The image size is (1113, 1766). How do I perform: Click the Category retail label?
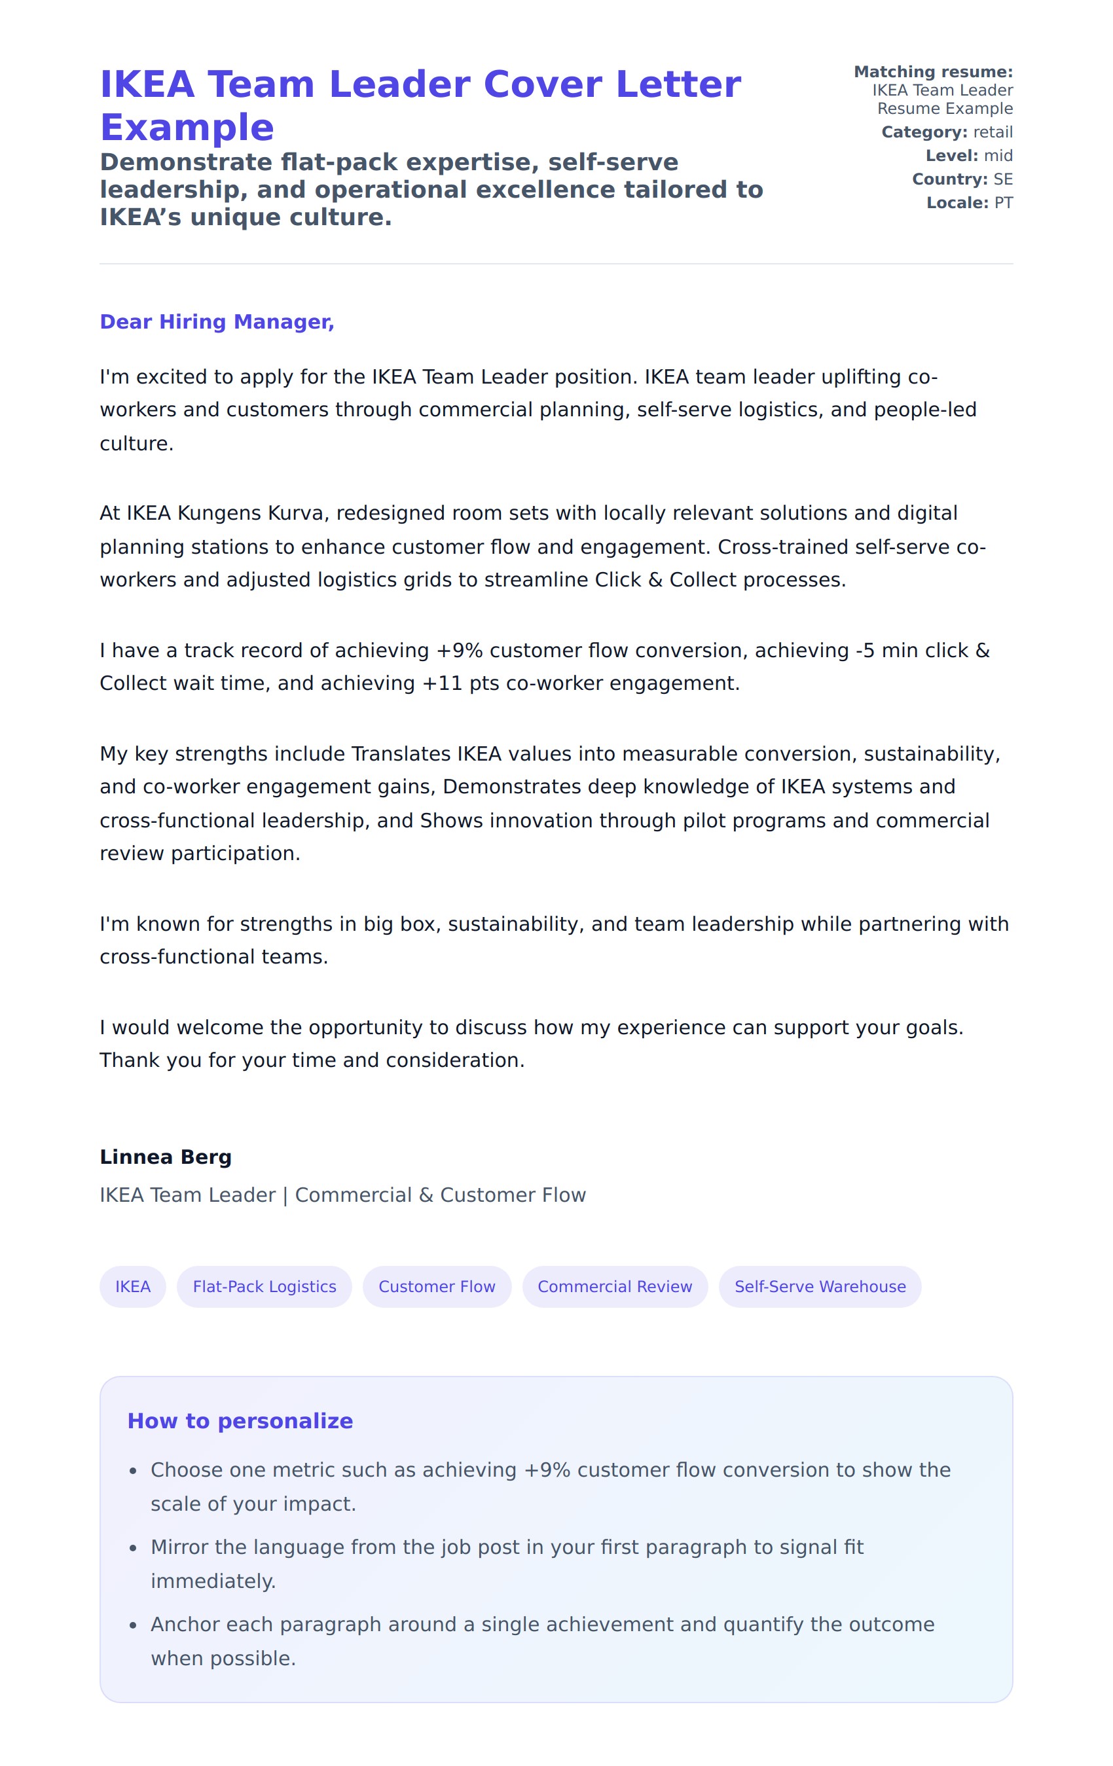tap(947, 132)
